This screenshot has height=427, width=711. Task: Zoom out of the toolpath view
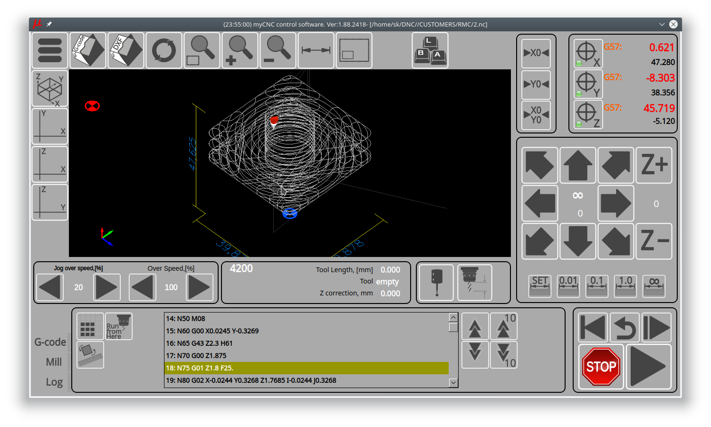(278, 50)
